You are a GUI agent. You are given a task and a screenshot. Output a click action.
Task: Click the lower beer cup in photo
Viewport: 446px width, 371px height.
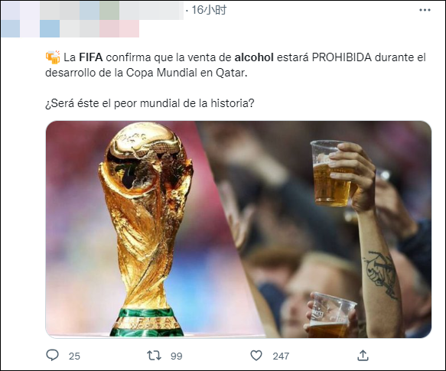331,315
